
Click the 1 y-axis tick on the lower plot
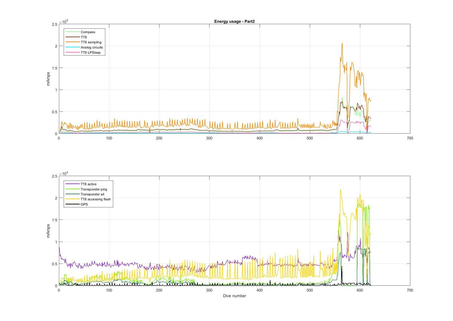(x=56, y=242)
